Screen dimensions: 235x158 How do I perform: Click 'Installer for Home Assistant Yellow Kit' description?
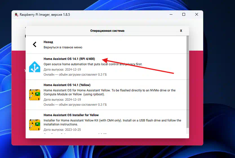[112, 122]
